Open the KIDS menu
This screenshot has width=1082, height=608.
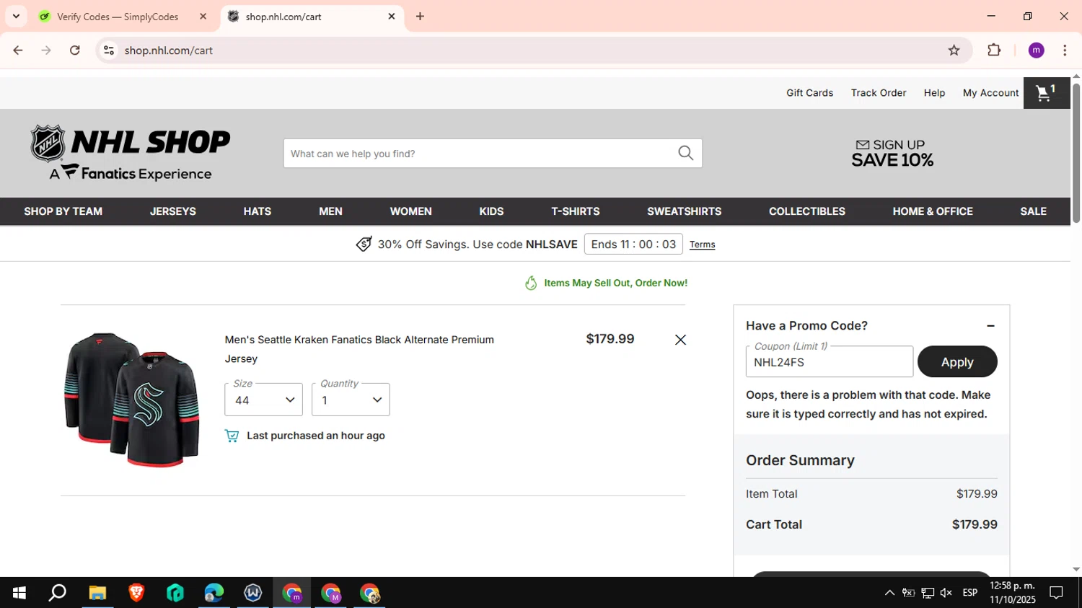click(491, 211)
